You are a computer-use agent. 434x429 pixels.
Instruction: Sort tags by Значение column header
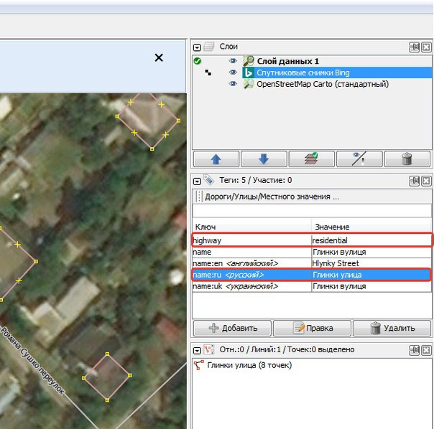pyautogui.click(x=371, y=227)
